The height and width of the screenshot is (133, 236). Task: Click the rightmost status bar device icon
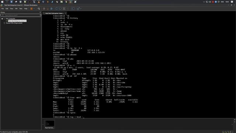(232, 132)
